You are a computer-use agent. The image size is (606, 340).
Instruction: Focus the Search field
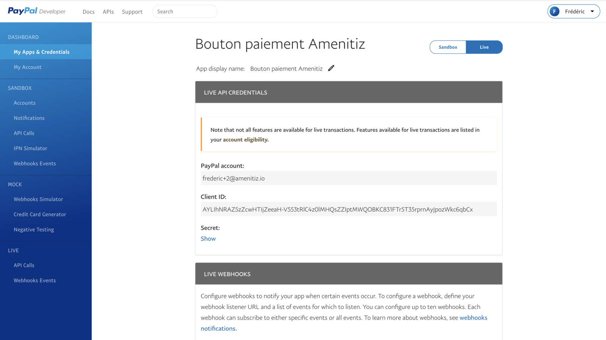click(x=185, y=11)
